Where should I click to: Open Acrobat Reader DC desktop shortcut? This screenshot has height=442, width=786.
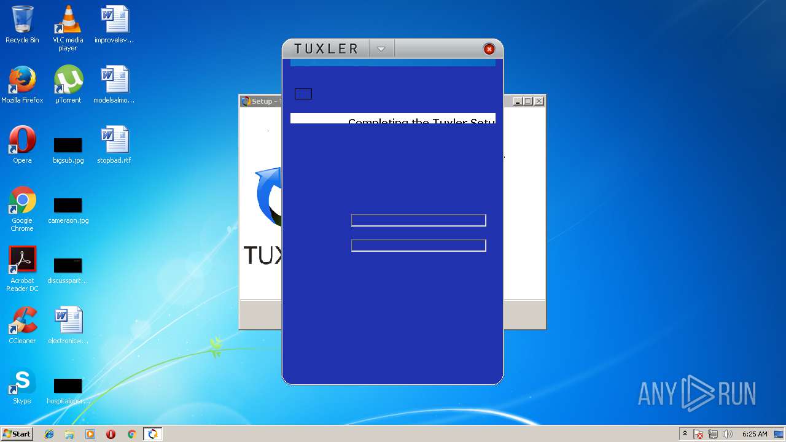(x=22, y=269)
